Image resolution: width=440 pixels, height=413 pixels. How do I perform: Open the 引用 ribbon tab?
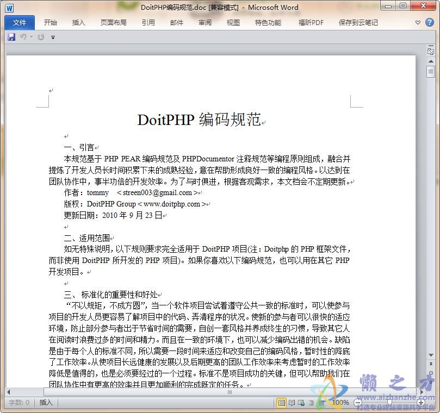coord(148,22)
